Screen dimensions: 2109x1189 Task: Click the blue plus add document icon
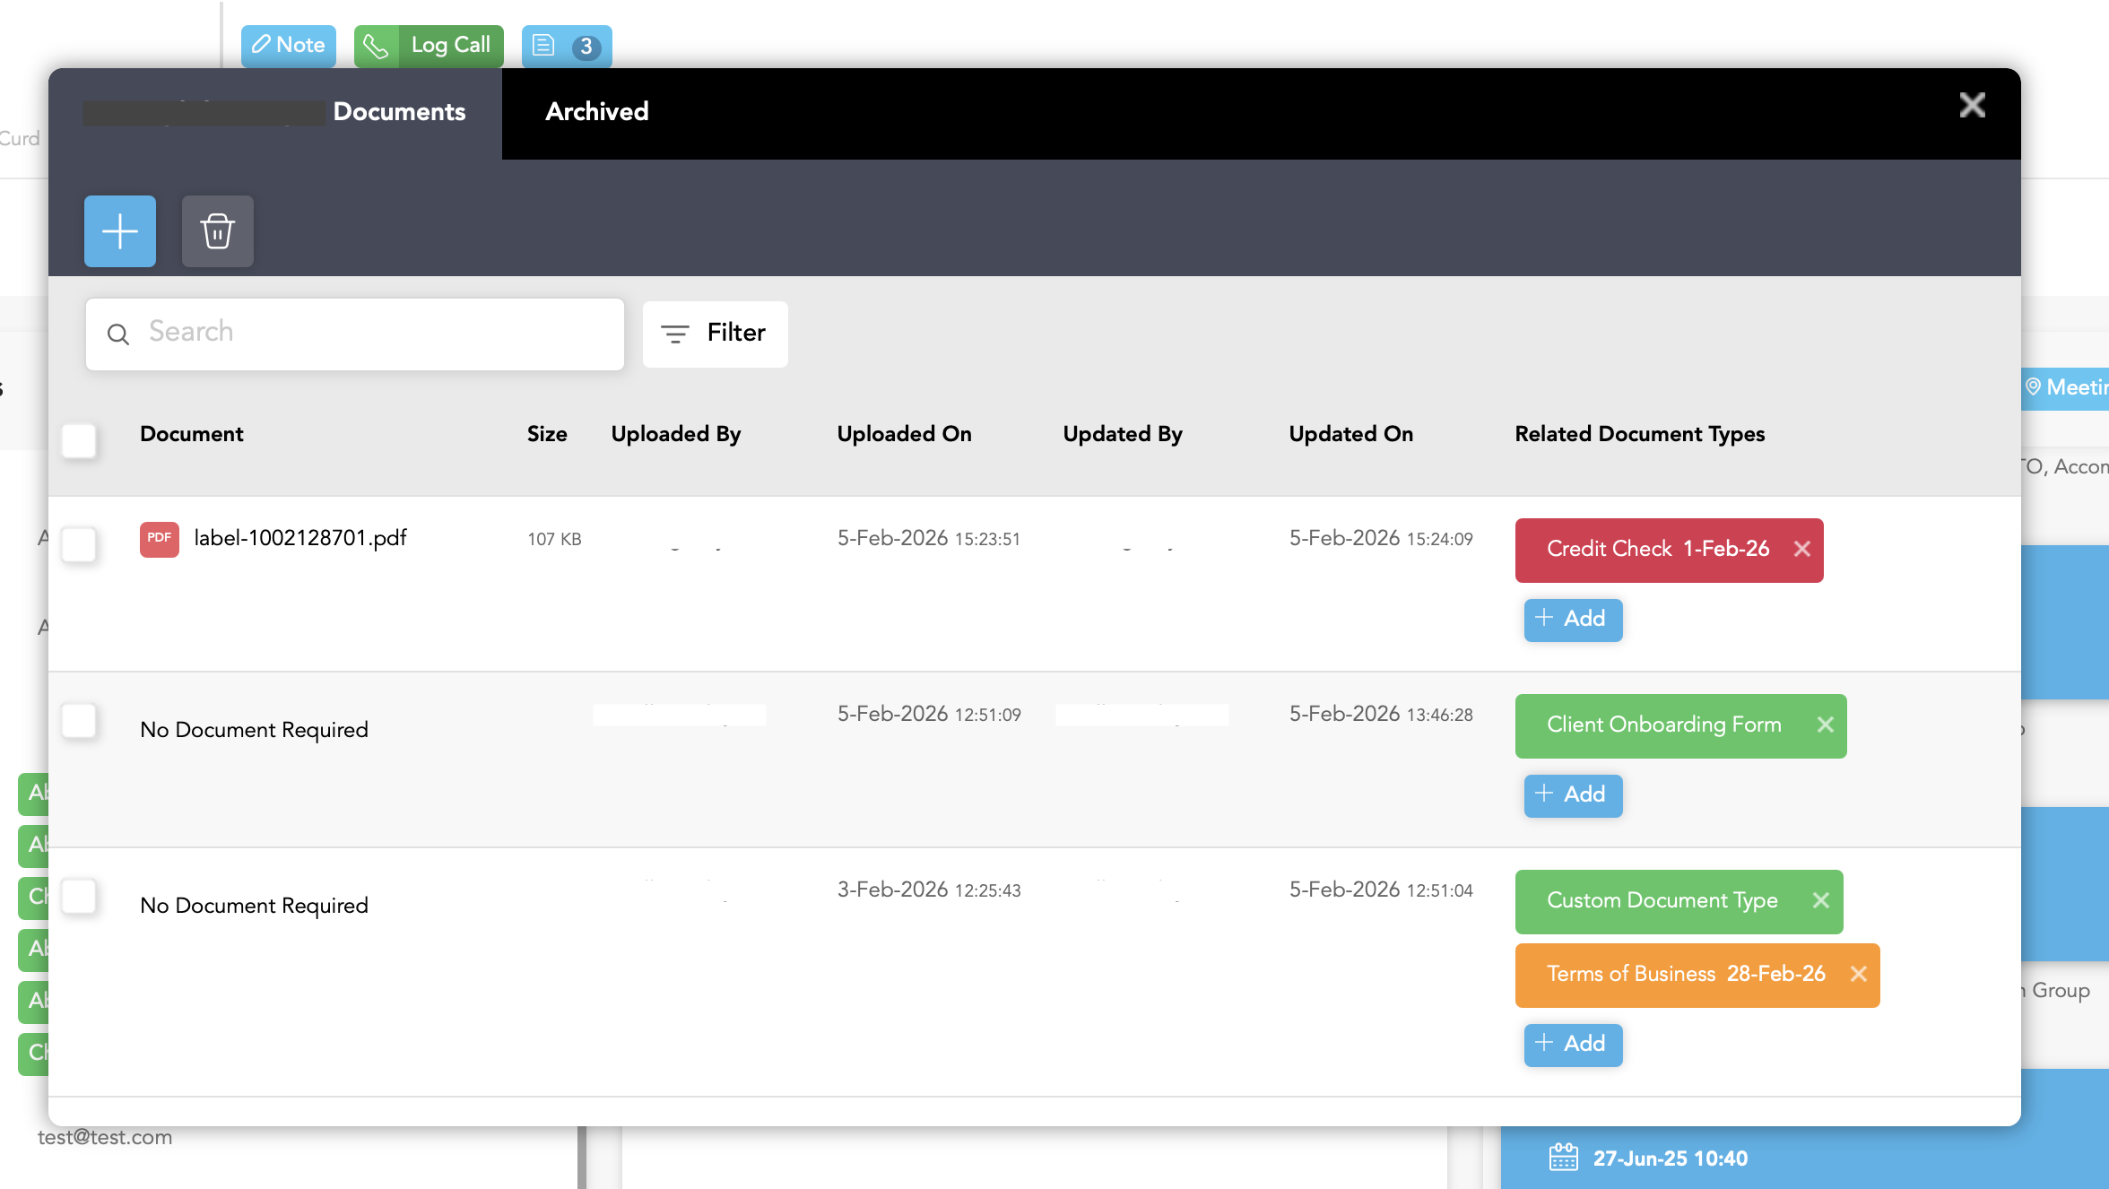pos(119,231)
